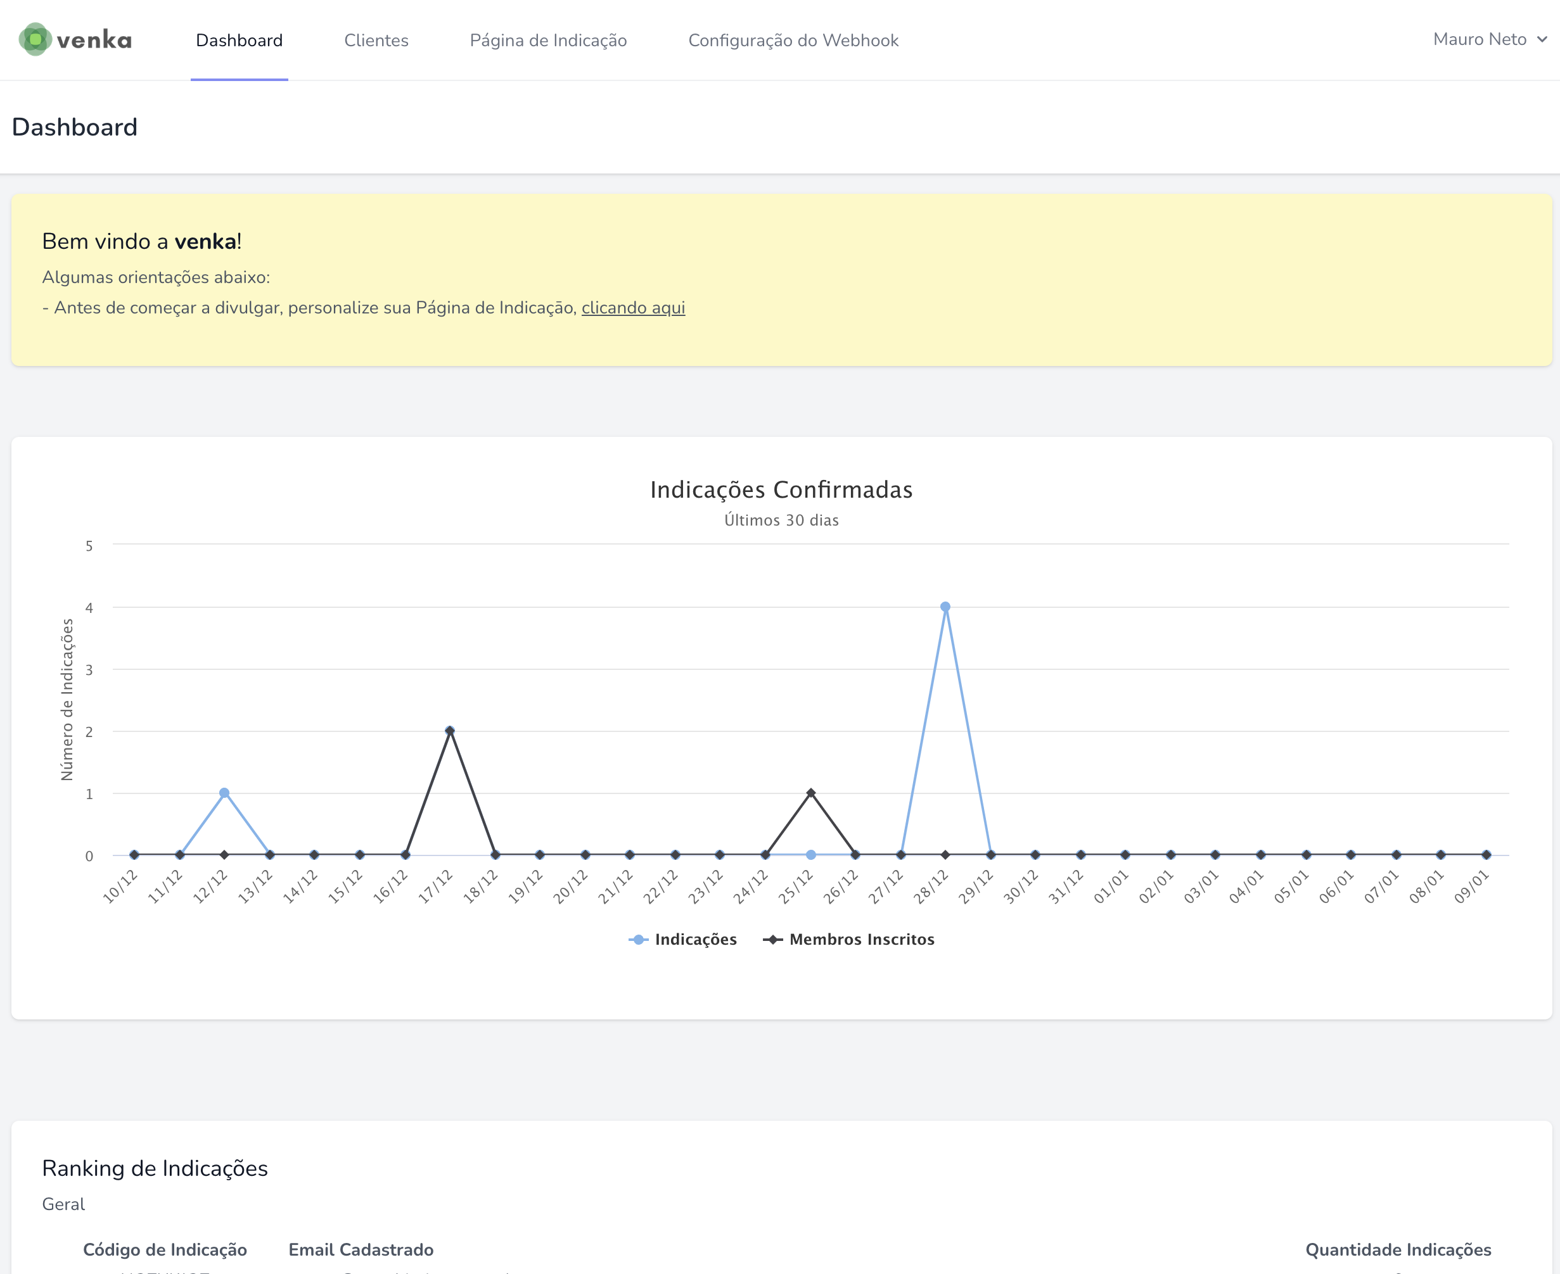Screen dimensions: 1560x1274
Task: Click the '01/01' x-axis label
Action: [1111, 886]
